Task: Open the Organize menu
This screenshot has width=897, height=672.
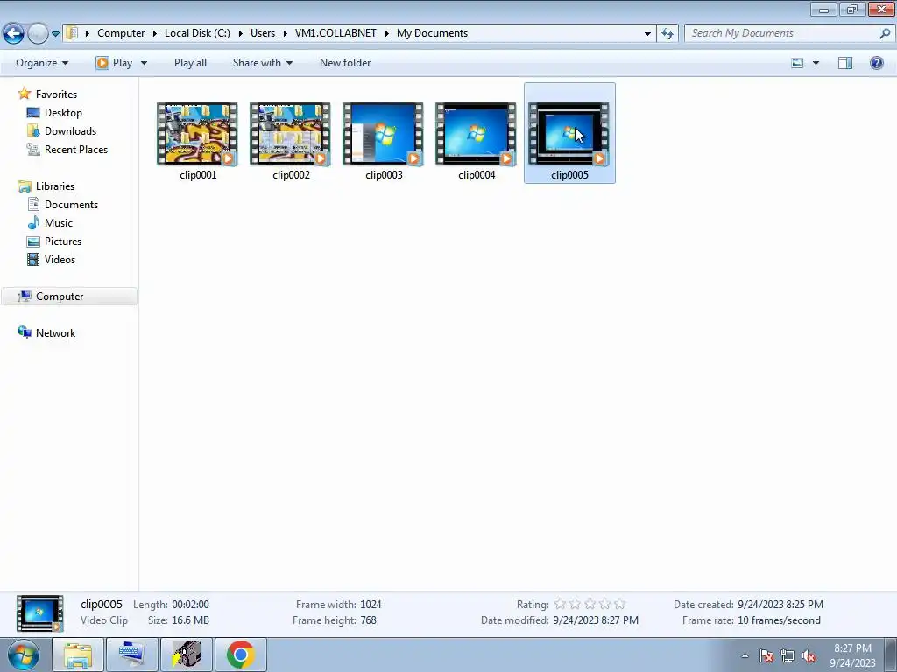Action: tap(42, 63)
